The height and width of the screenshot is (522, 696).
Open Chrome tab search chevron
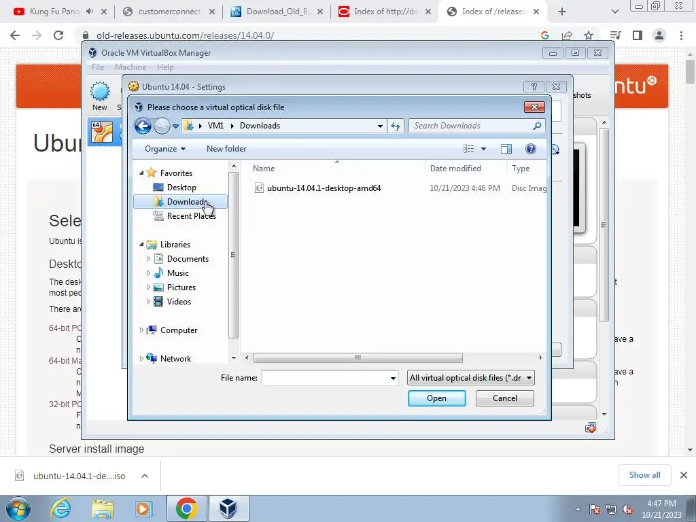(x=614, y=12)
